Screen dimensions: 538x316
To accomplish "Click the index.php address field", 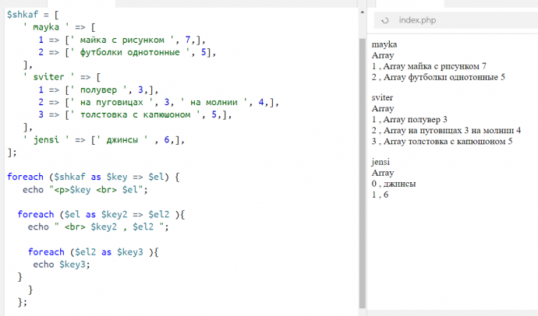I will tap(456, 20).
